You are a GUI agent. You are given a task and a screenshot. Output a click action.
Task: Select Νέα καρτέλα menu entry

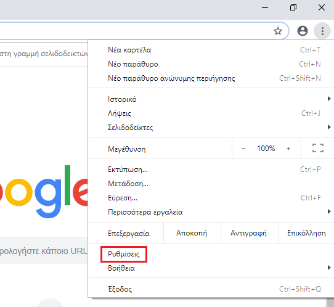click(211, 50)
